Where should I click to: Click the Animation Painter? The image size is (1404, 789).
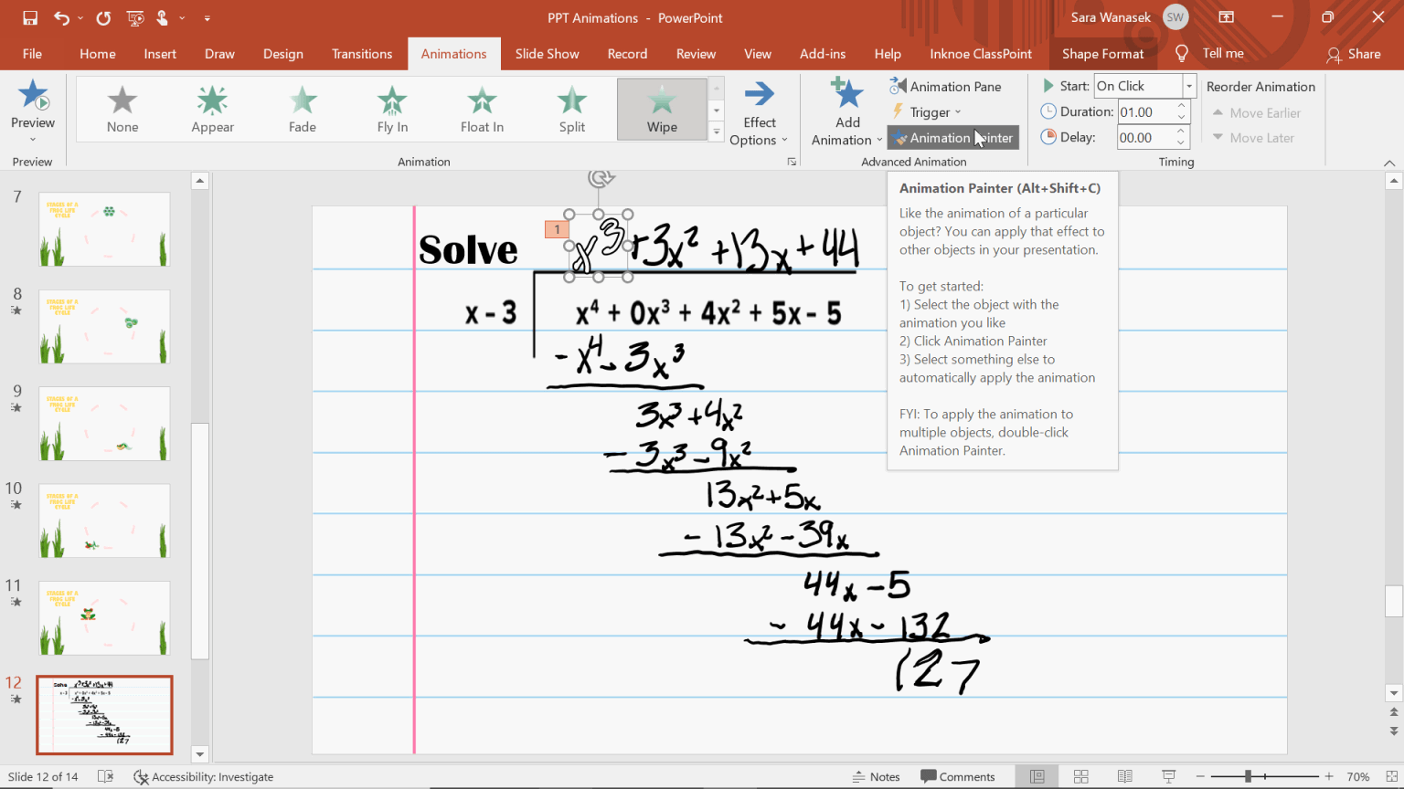[x=952, y=137]
